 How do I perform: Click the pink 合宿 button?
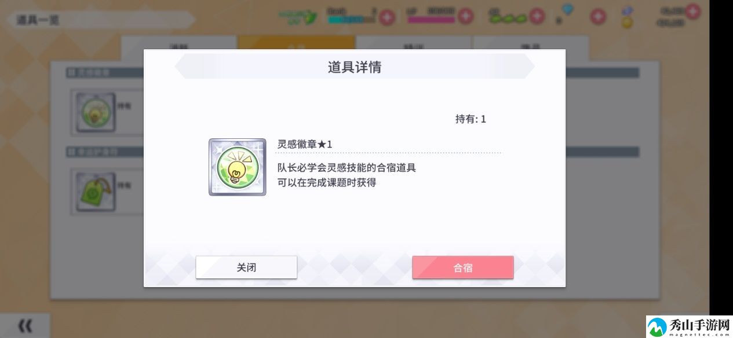(x=463, y=267)
